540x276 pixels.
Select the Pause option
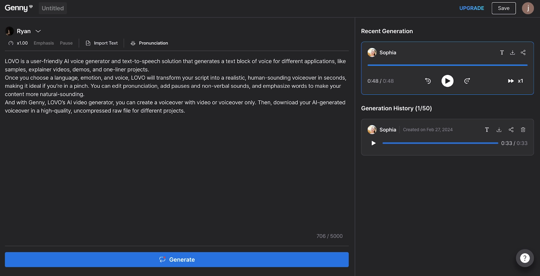66,43
